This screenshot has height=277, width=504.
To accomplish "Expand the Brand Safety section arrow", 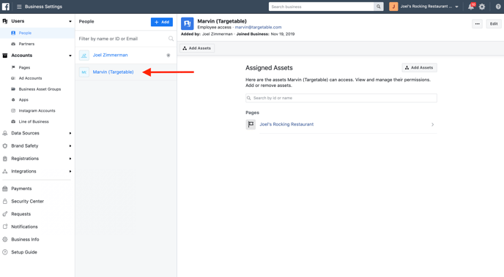I will coord(70,146).
